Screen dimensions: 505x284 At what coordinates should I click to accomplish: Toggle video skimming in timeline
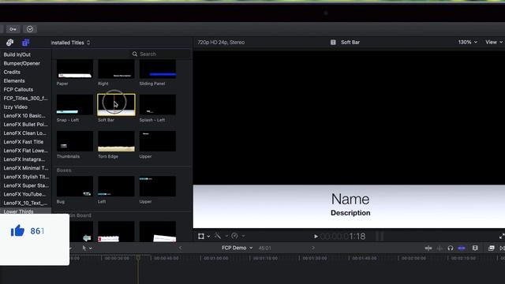click(428, 248)
